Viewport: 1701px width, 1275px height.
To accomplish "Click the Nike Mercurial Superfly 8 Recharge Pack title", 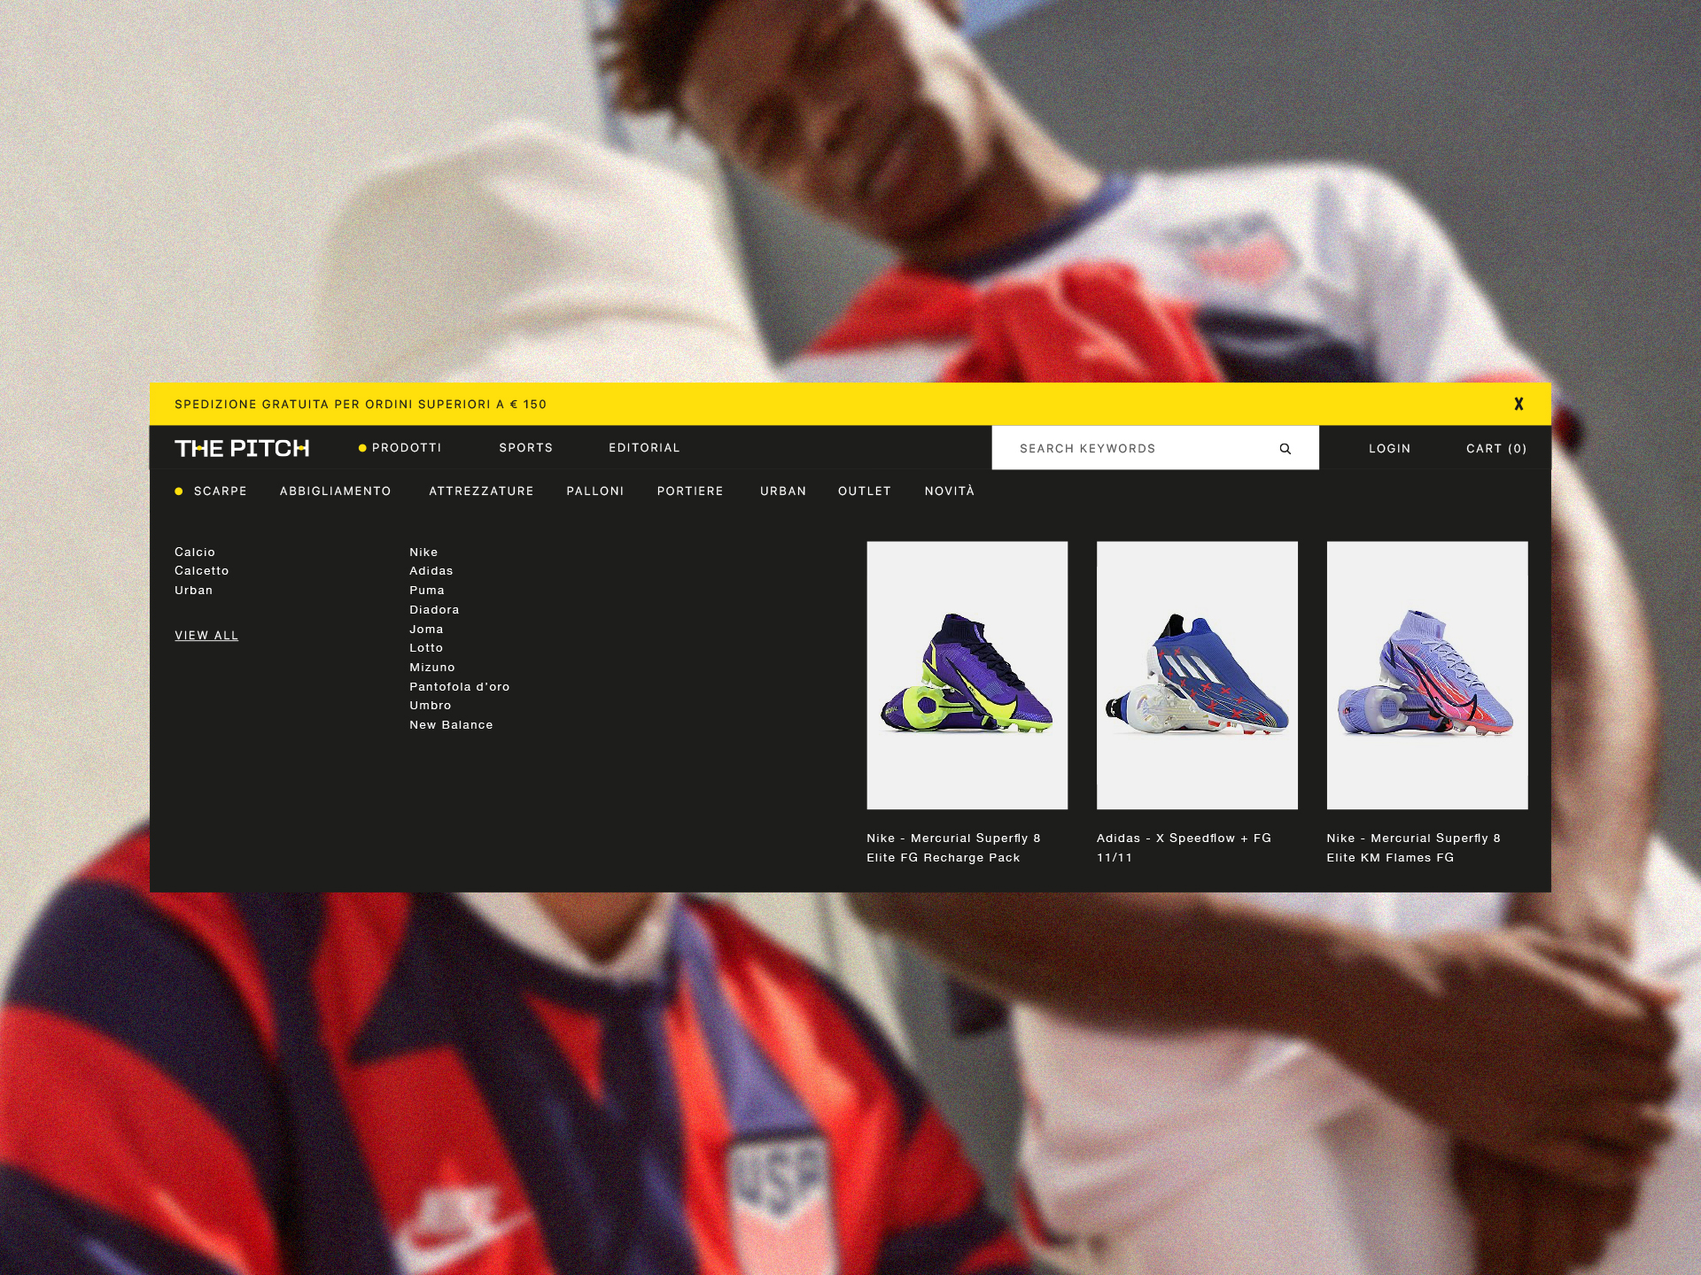I will click(x=954, y=848).
